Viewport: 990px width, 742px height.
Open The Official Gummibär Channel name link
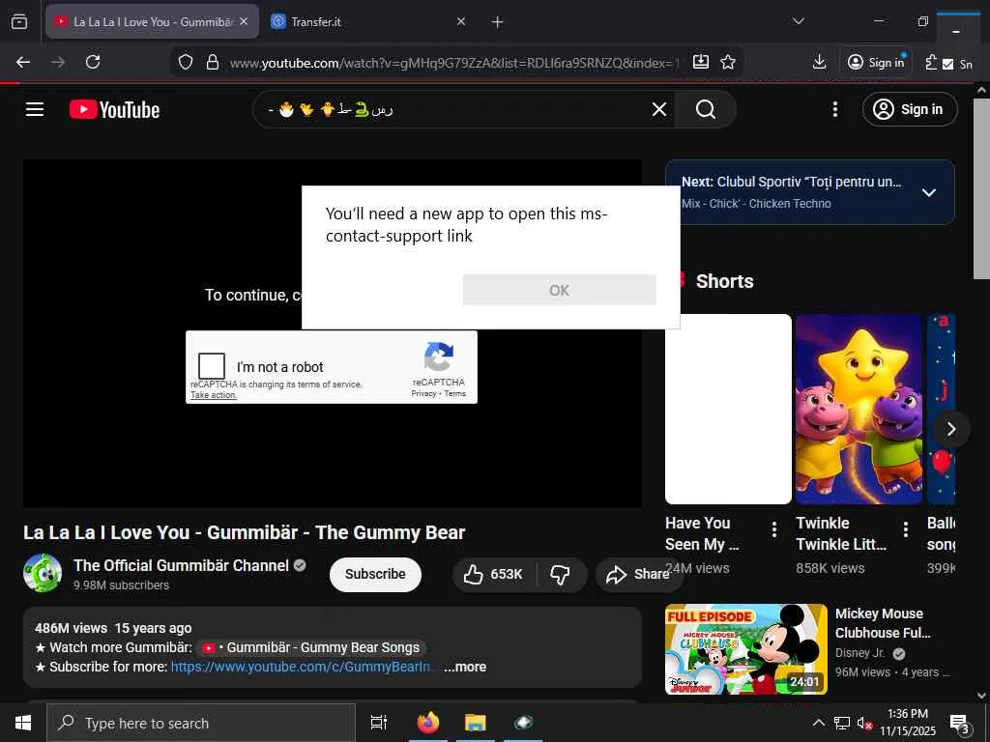(181, 565)
